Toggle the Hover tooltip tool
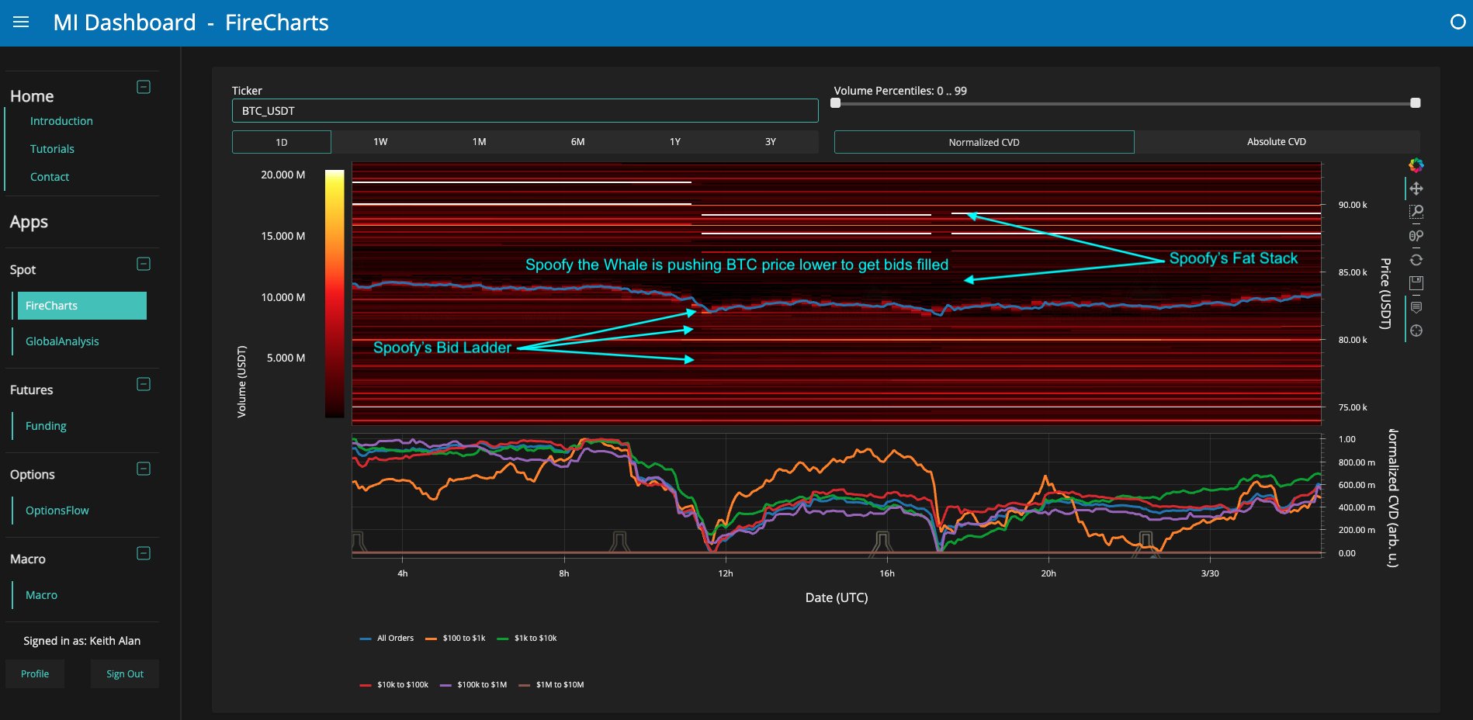This screenshot has height=720, width=1473. [x=1416, y=307]
